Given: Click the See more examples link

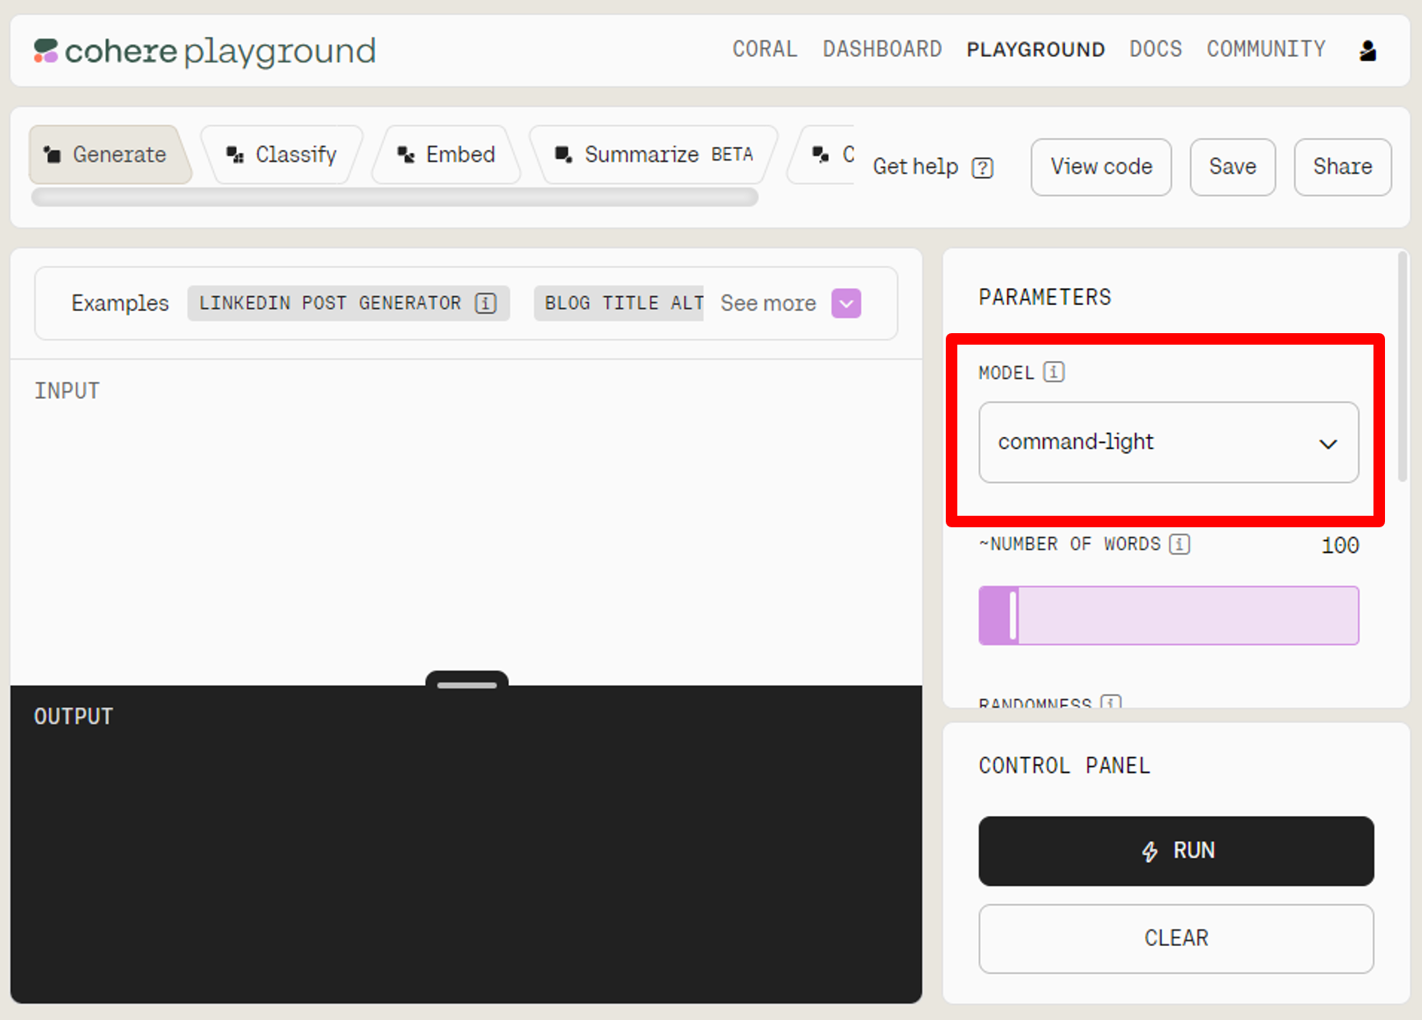Looking at the screenshot, I should 768,304.
